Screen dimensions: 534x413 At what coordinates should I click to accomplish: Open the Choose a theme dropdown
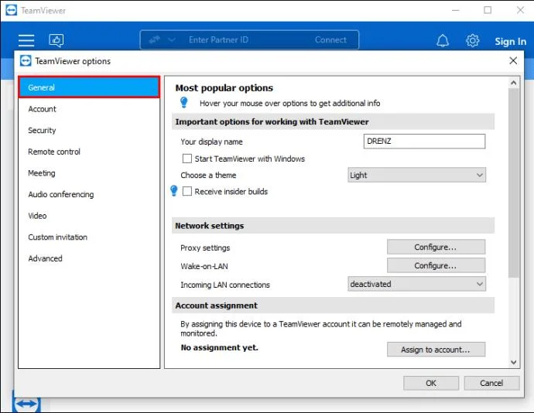[x=416, y=175]
